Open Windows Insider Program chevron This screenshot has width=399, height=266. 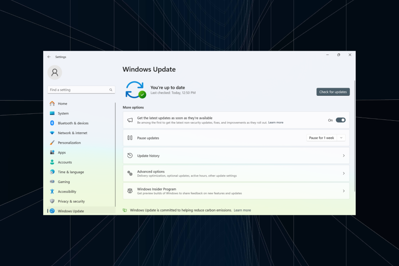pos(344,191)
